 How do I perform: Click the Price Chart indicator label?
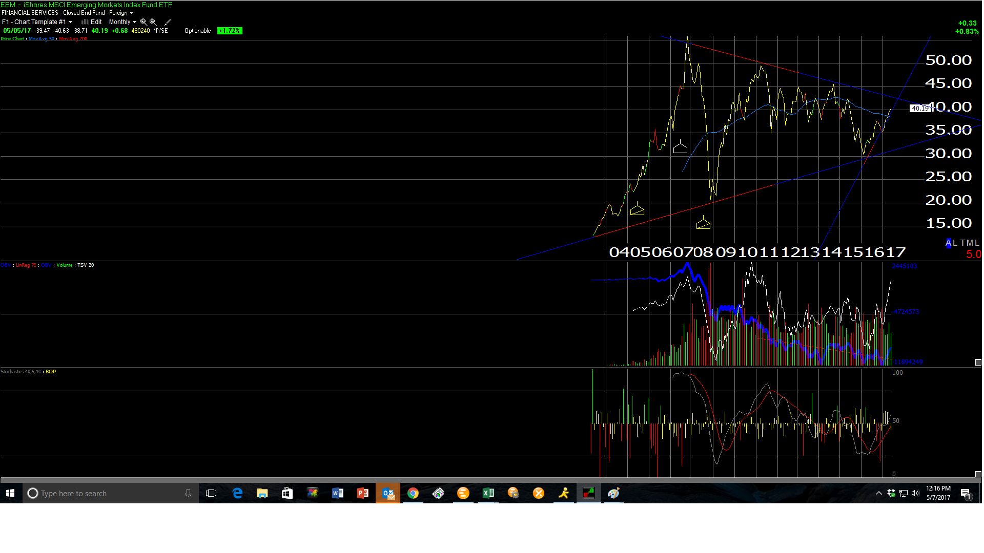[x=12, y=39]
